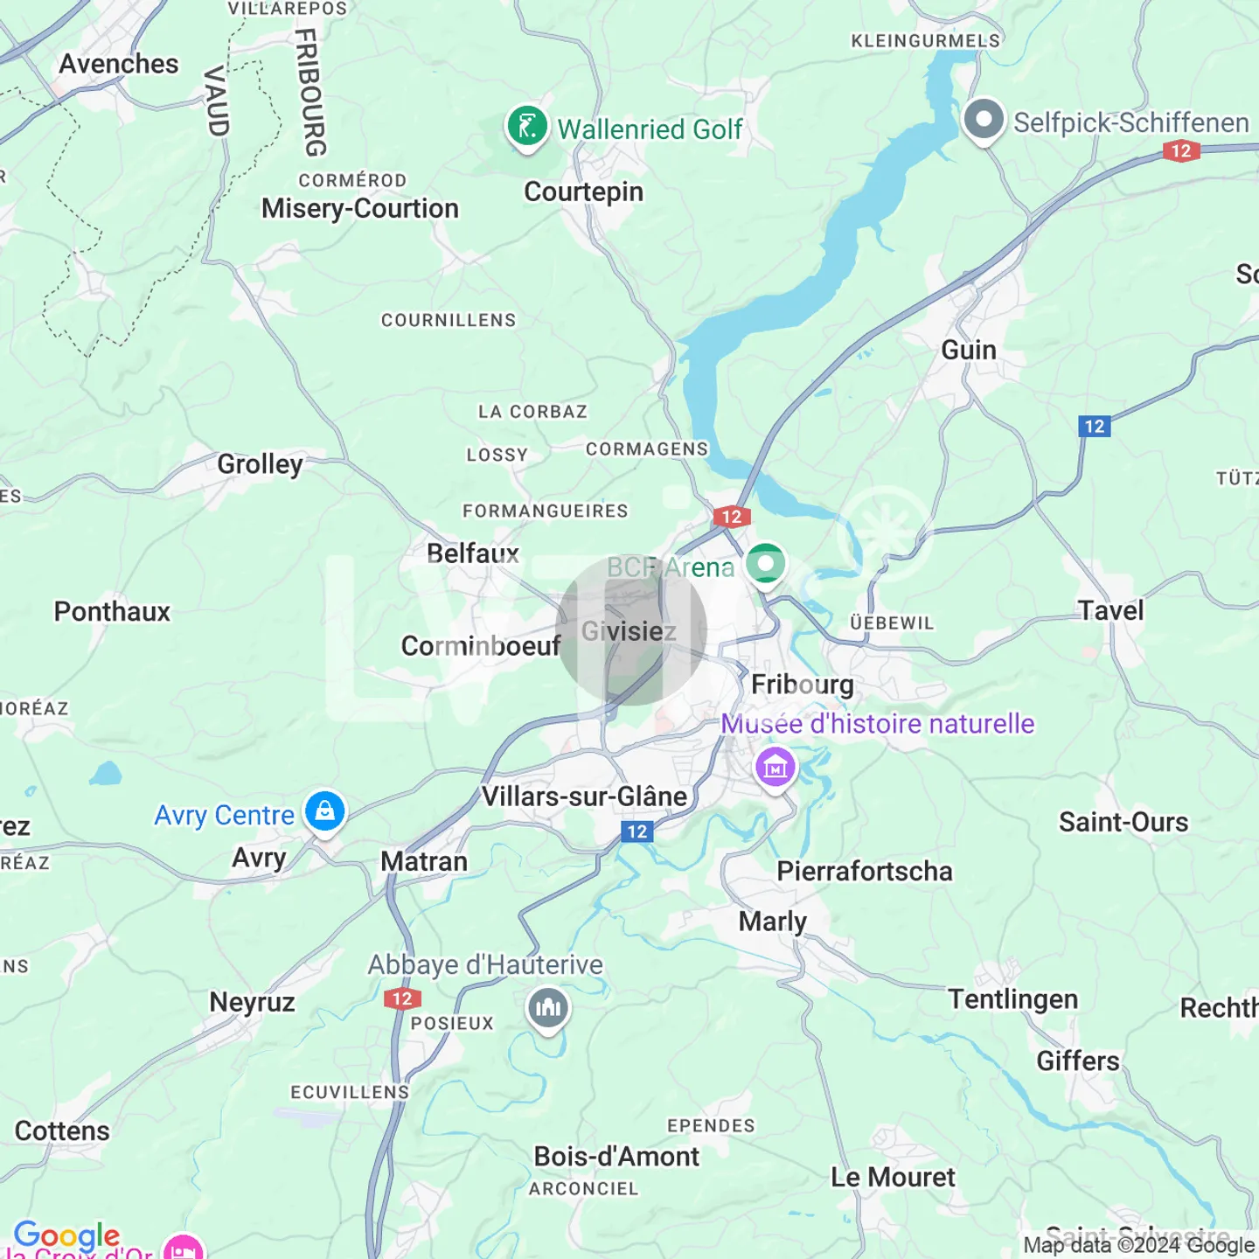1259x1259 pixels.
Task: Click the Fribourg city label
Action: pyautogui.click(x=803, y=685)
